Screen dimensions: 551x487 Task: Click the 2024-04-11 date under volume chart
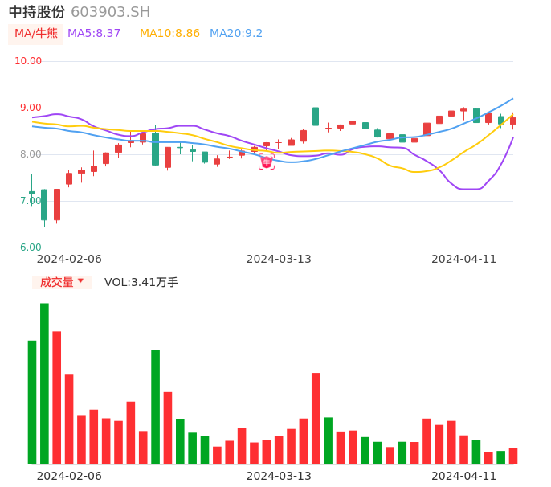tap(464, 476)
